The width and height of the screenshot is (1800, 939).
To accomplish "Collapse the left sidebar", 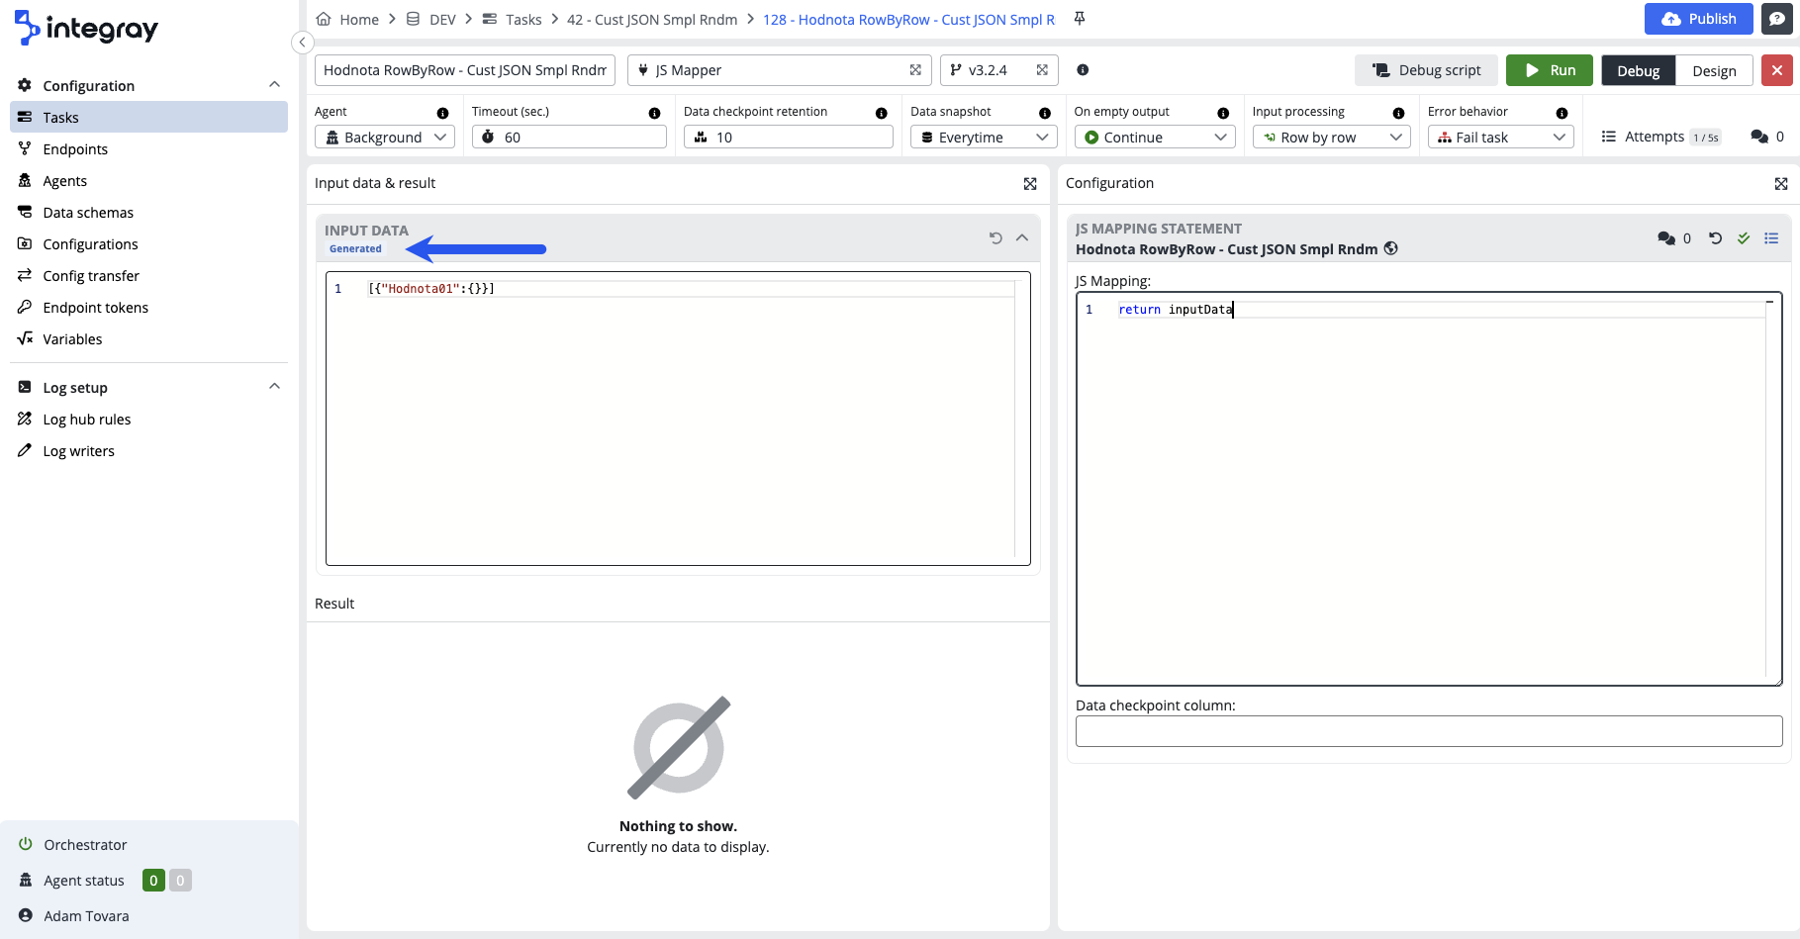I will 303,43.
